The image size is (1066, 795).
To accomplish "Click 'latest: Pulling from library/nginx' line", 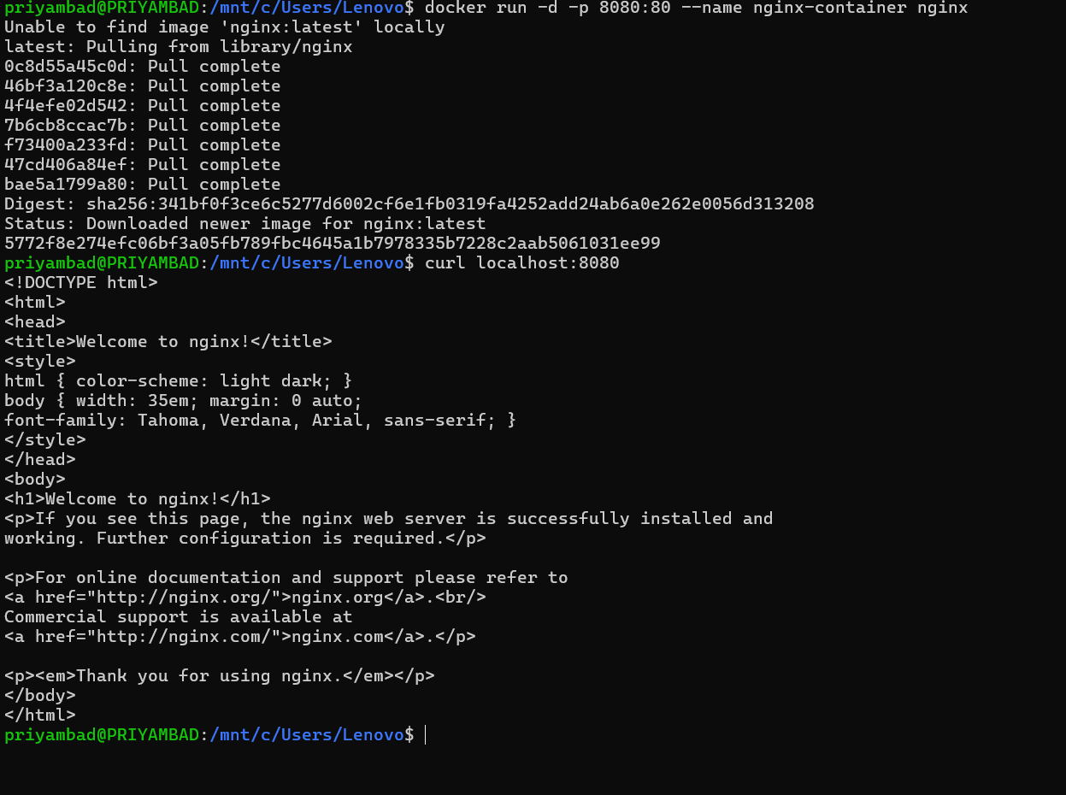I will click(178, 47).
